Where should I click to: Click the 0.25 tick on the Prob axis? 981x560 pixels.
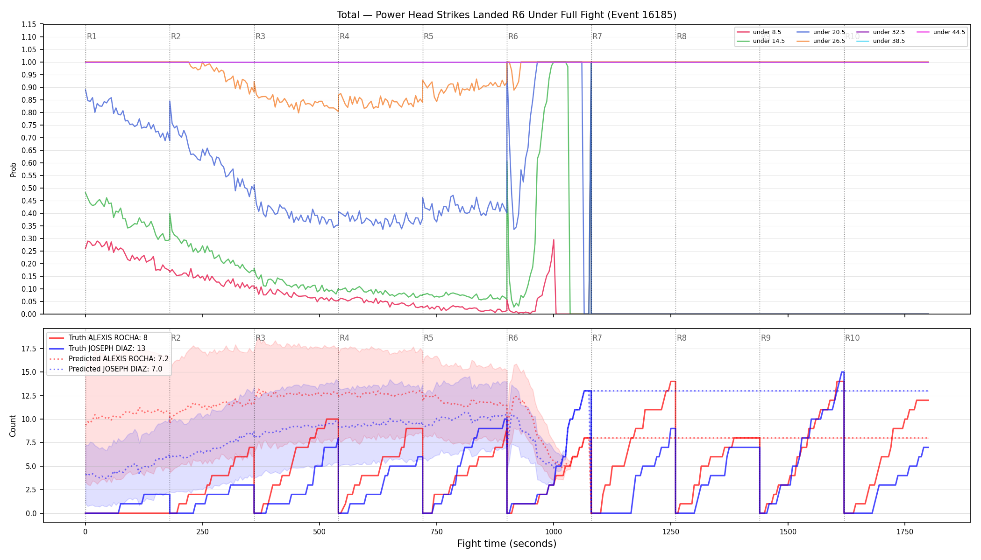pos(29,252)
